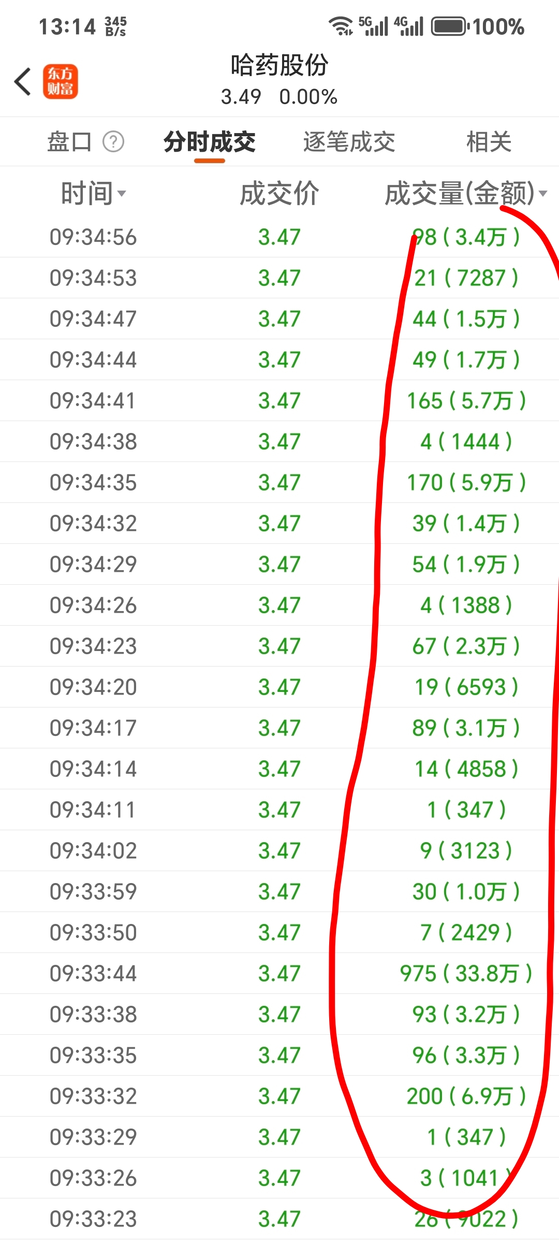The width and height of the screenshot is (559, 1243).
Task: Tap volume 21 ( 7287 )
Action: (x=466, y=278)
